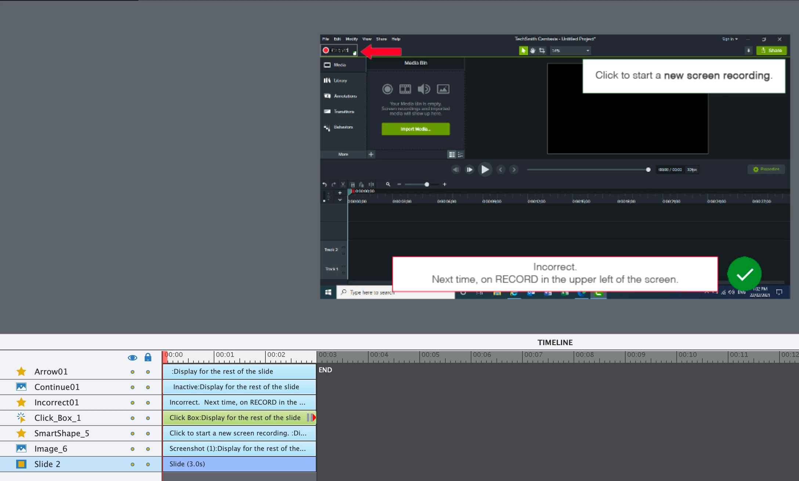Toggle show/hide all layers eye icon
799x481 pixels.
coord(132,358)
